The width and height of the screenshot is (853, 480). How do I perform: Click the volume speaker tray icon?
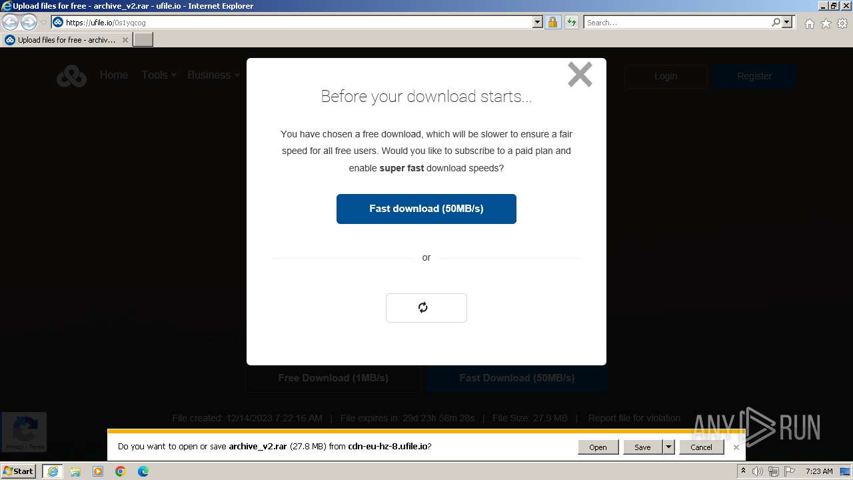[x=758, y=471]
